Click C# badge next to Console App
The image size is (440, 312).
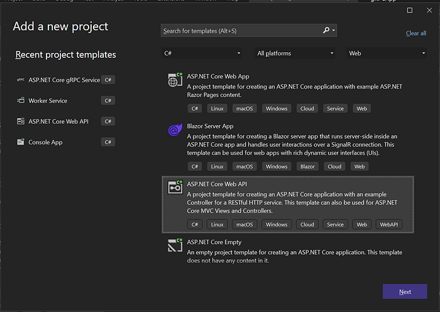pos(107,142)
